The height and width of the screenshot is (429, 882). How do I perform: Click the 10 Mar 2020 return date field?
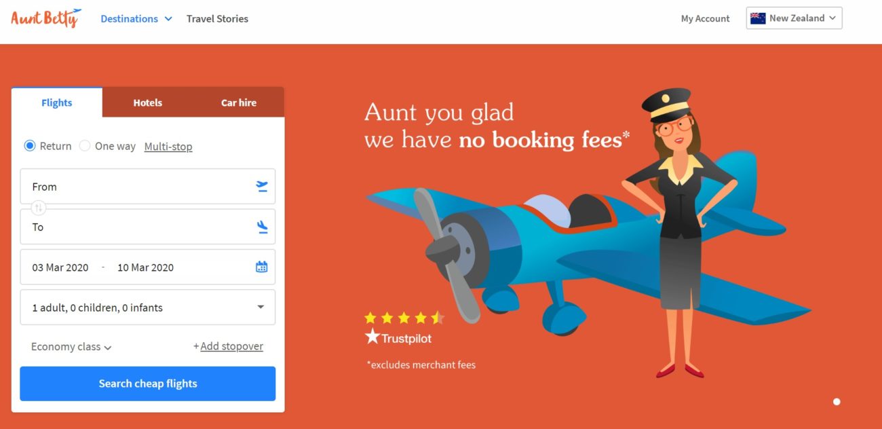(x=146, y=267)
